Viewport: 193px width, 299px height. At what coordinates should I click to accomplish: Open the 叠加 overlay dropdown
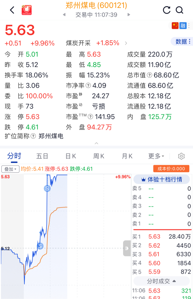click(11, 169)
